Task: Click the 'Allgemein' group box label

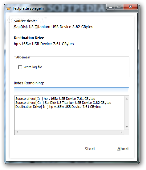Action: coord(23,57)
